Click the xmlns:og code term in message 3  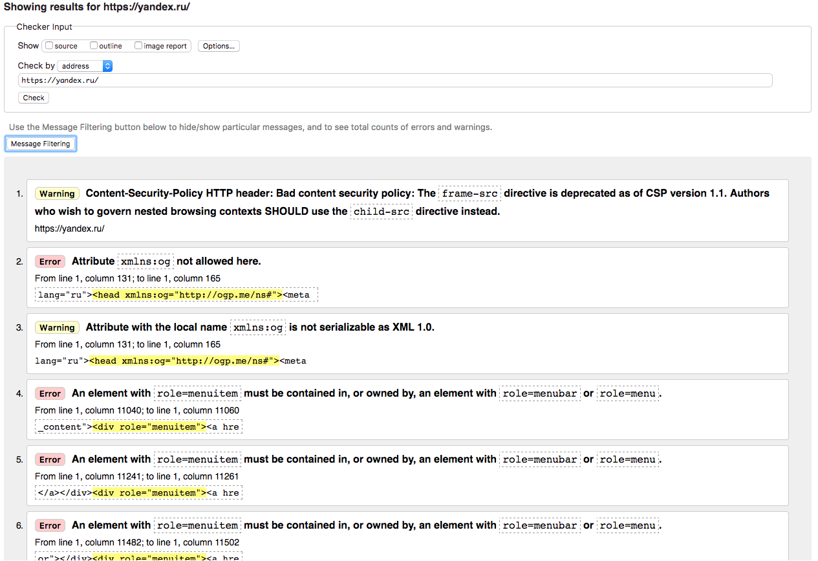coord(258,327)
